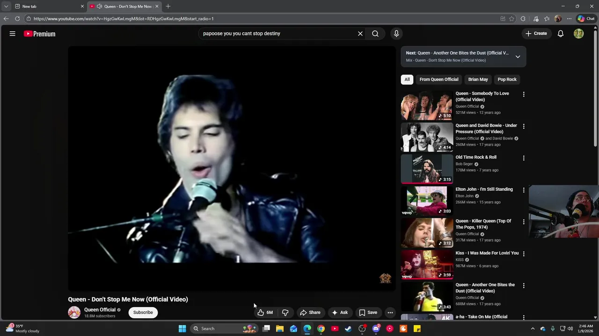Select the Pop Rock filter chip

[x=507, y=79]
